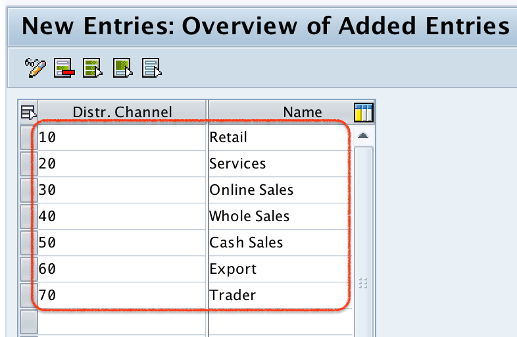Click the select-all-rows icon in table corner
This screenshot has height=337, width=517.
pyautogui.click(x=28, y=112)
